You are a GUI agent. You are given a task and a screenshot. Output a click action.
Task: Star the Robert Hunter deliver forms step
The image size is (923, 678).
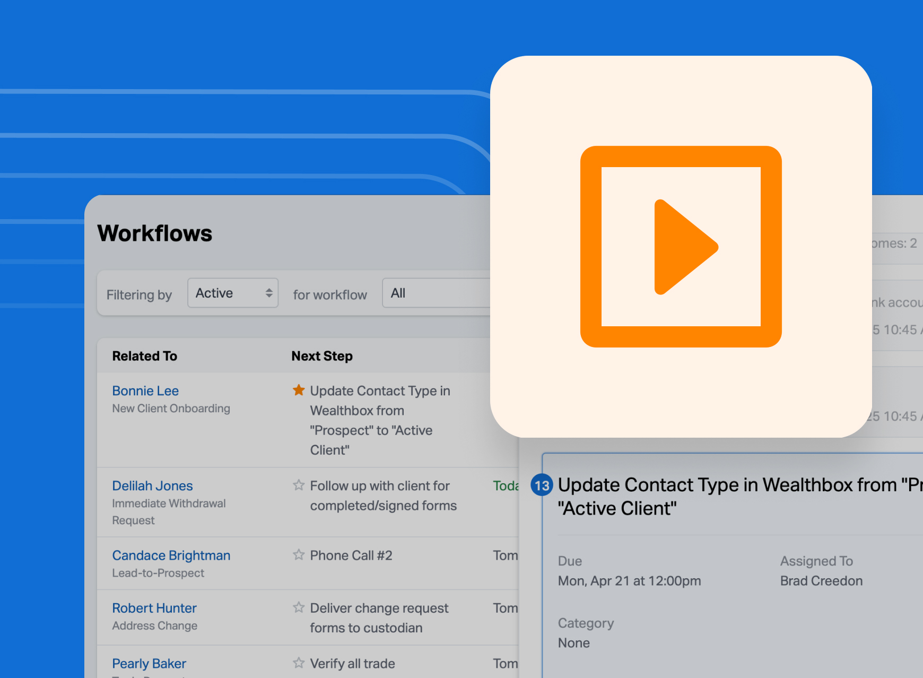pyautogui.click(x=299, y=607)
